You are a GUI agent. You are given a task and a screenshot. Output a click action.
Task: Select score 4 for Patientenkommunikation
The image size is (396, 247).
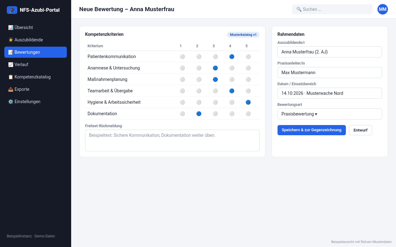coord(232,57)
